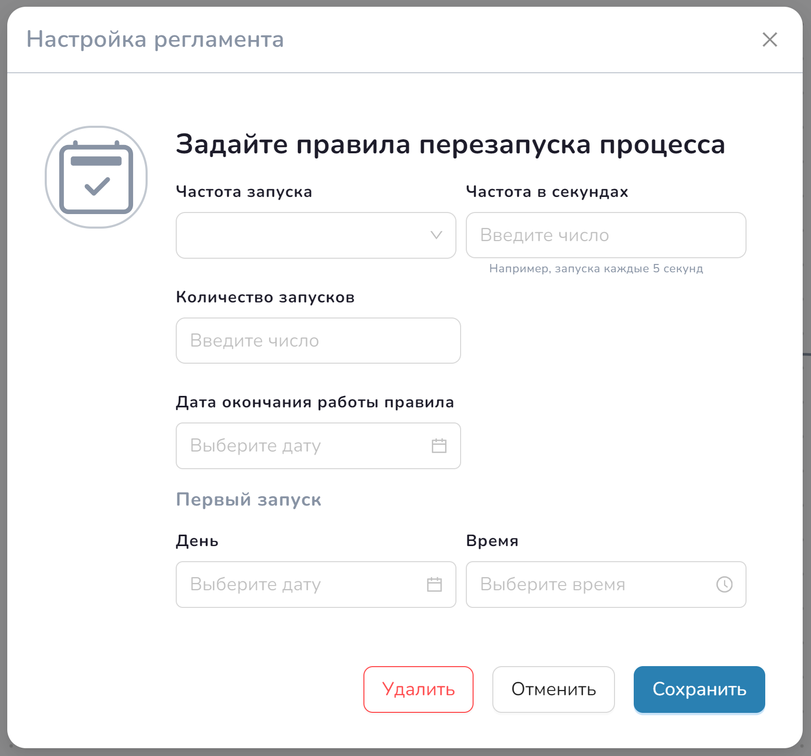
Task: Click the Частота запуска label
Action: 244,192
